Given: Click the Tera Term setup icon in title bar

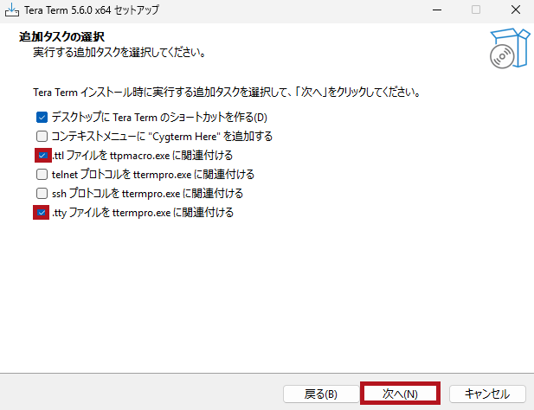Looking at the screenshot, I should coord(13,10).
